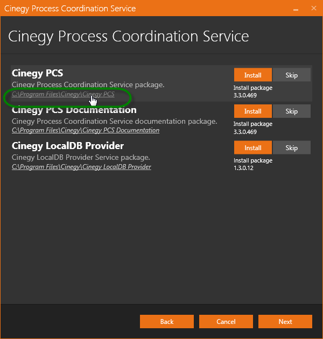Click the Cinegy LocalDB Provider package title
This screenshot has height=339, width=323.
coord(68,146)
